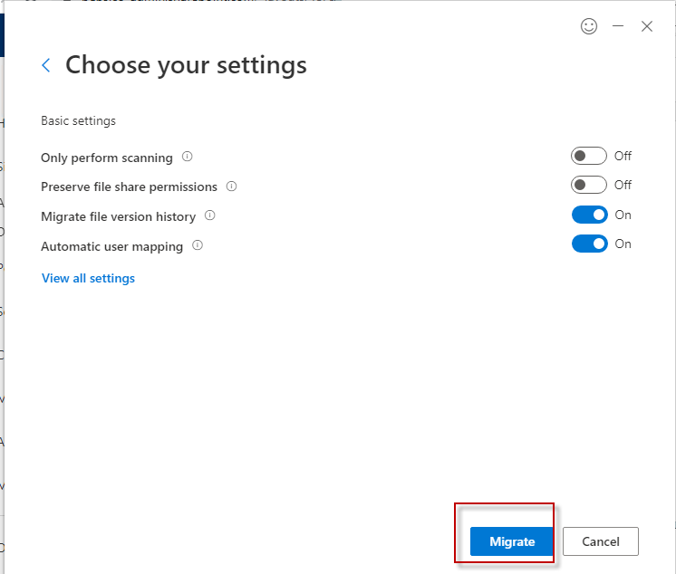This screenshot has height=574, width=676.
Task: Open feedback via the smiley face icon
Action: [589, 26]
